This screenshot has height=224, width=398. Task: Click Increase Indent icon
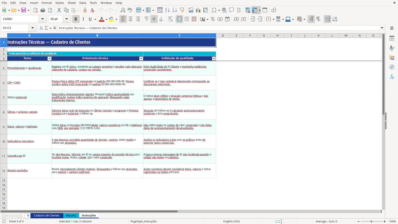click(253, 19)
